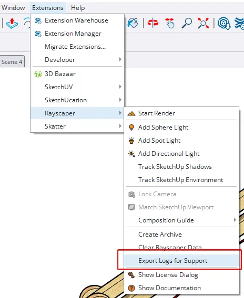
Task: Click the License Dialog key icon
Action: coord(131,275)
